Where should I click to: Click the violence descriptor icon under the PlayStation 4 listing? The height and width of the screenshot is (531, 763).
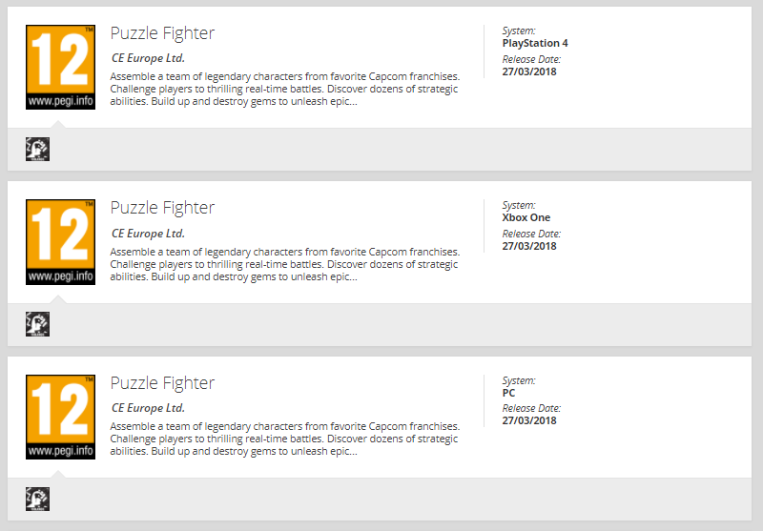[x=37, y=149]
